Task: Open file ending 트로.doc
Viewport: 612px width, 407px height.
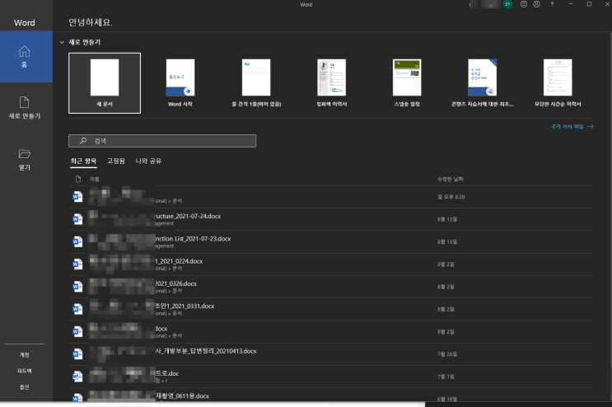Action: [331, 377]
